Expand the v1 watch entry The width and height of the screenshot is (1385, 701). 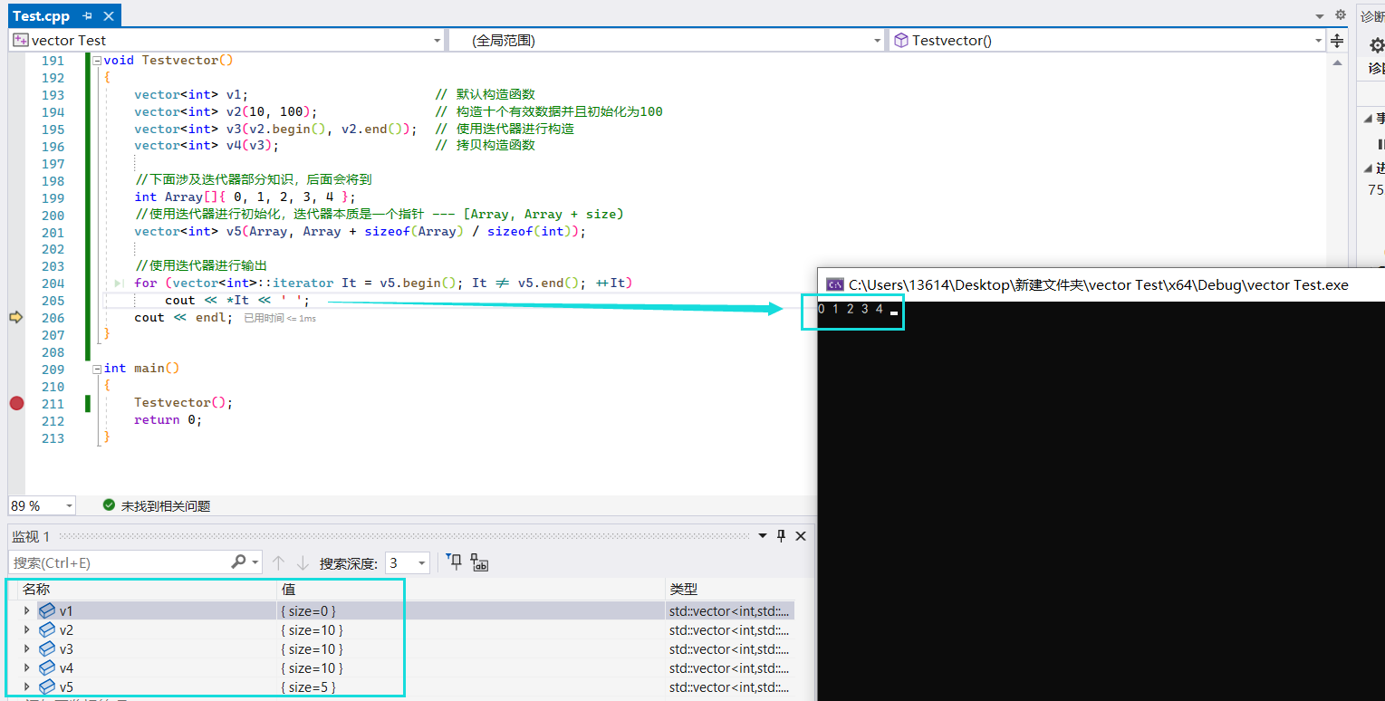(x=27, y=611)
